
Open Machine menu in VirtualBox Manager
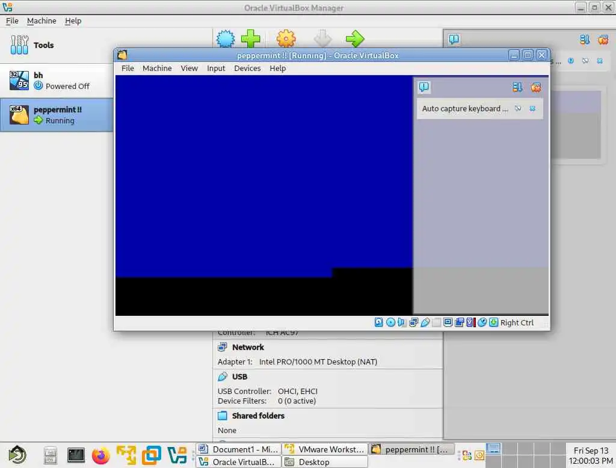tap(42, 21)
